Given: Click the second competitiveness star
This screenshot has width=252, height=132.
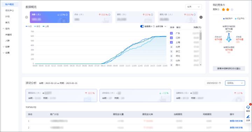Looking at the screenshot, I should coord(227,10).
